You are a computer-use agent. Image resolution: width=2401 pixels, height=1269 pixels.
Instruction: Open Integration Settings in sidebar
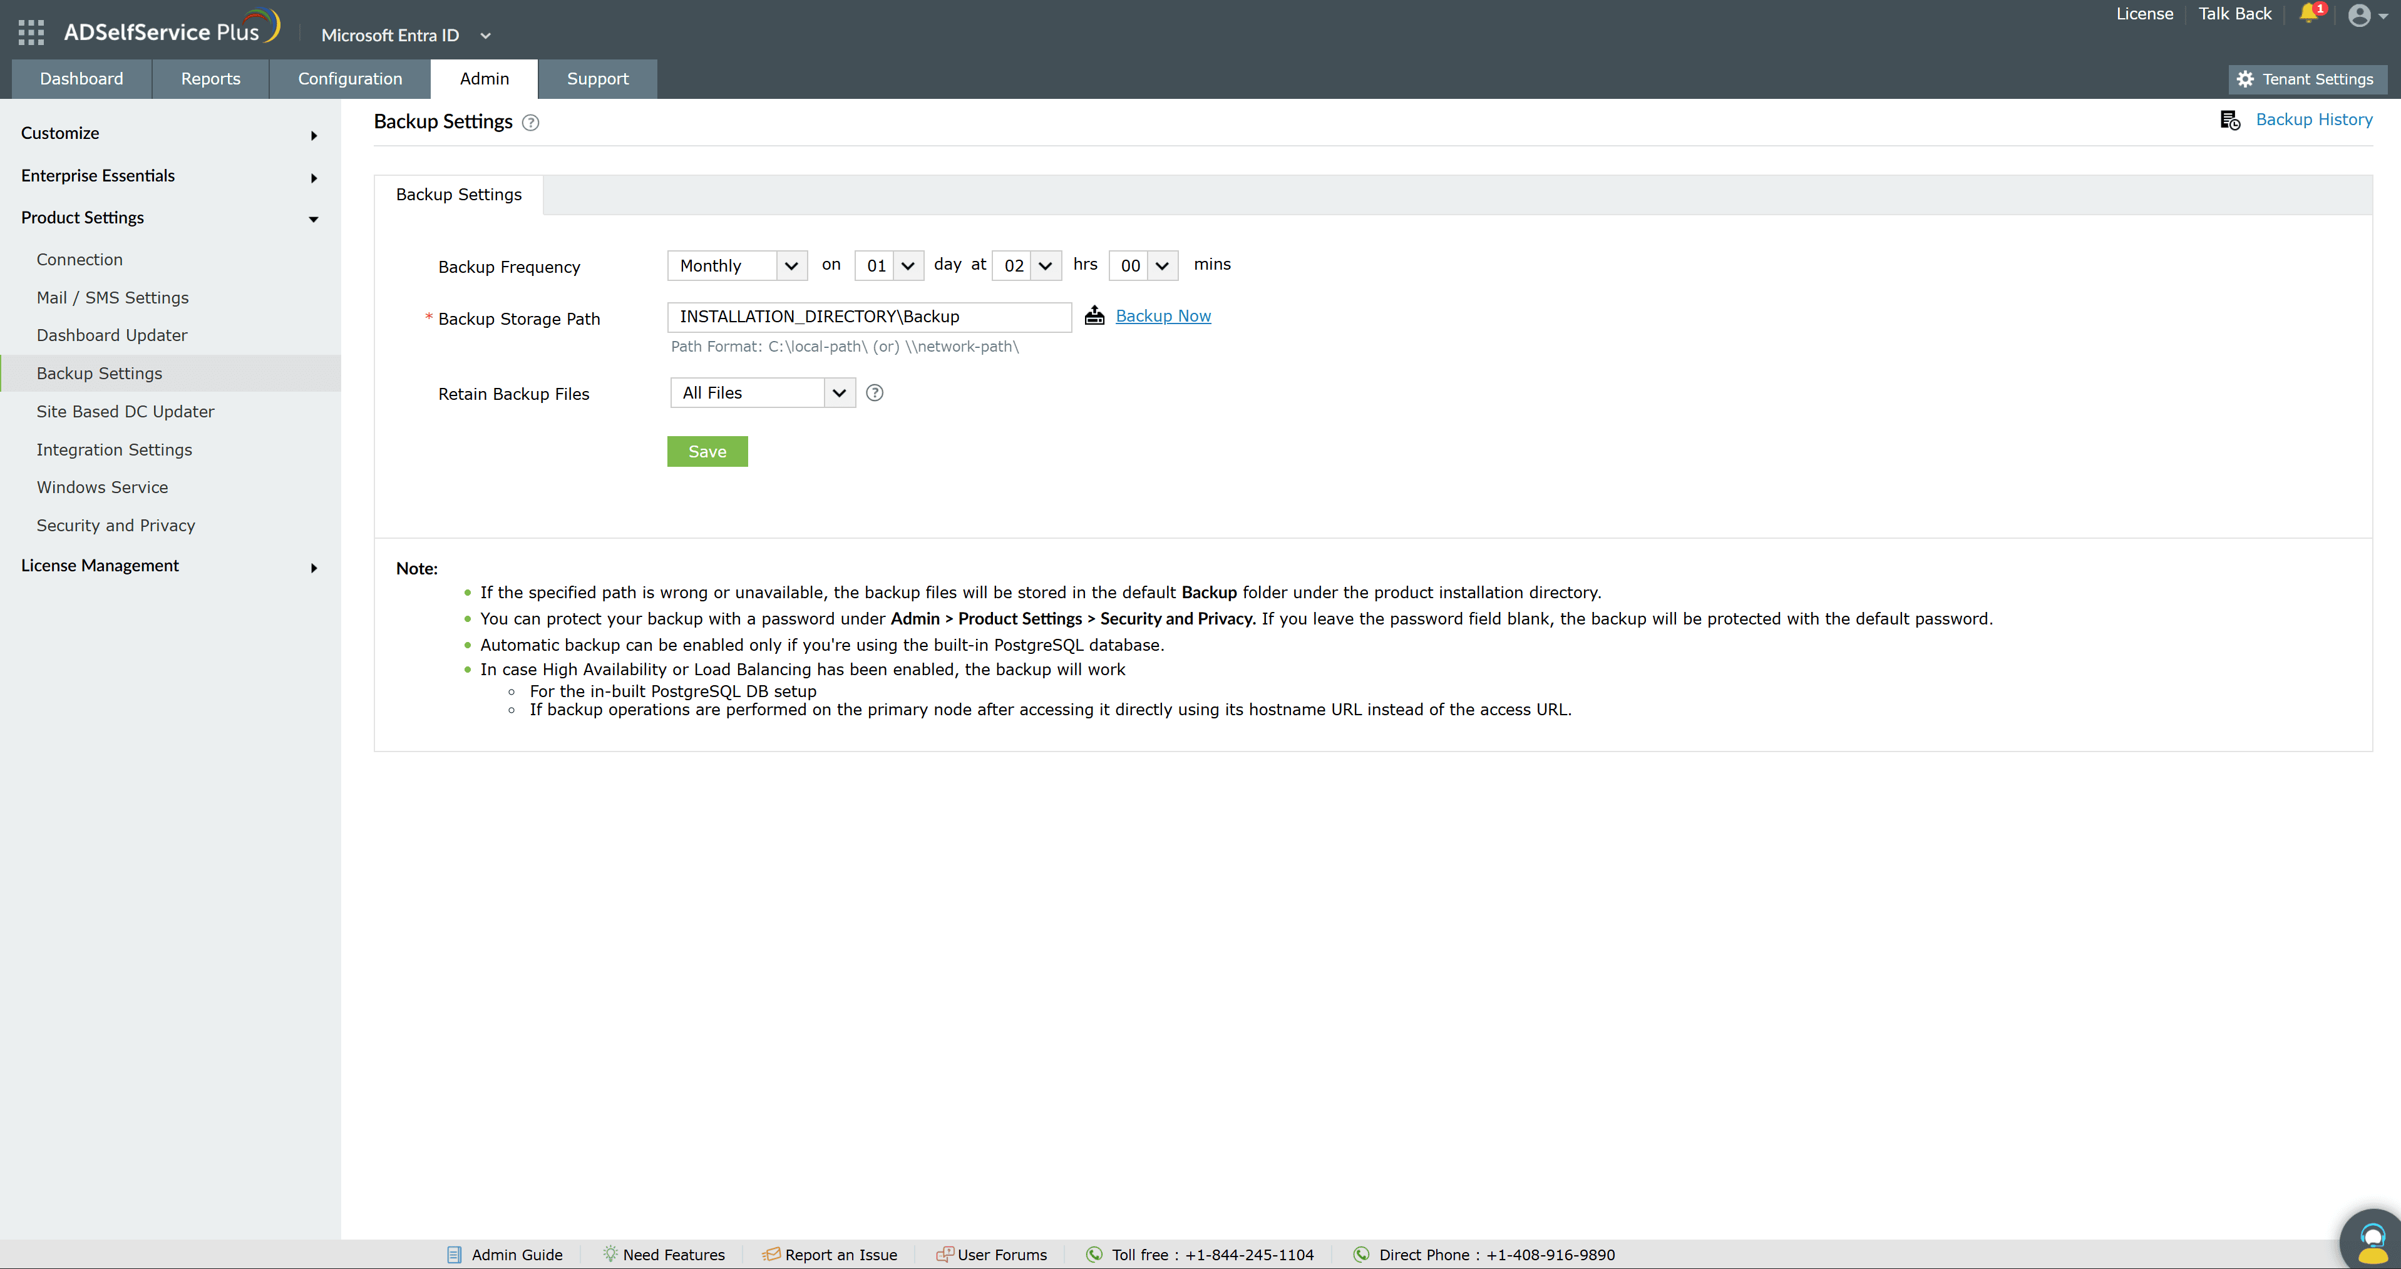[114, 450]
